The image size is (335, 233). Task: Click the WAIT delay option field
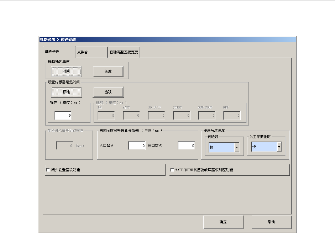(x=131, y=115)
